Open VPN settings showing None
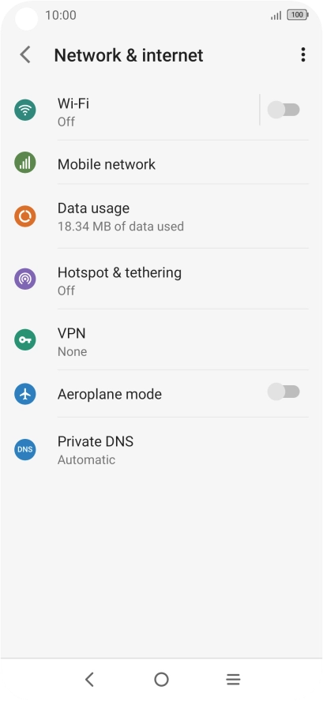This screenshot has width=323, height=701. 161,340
